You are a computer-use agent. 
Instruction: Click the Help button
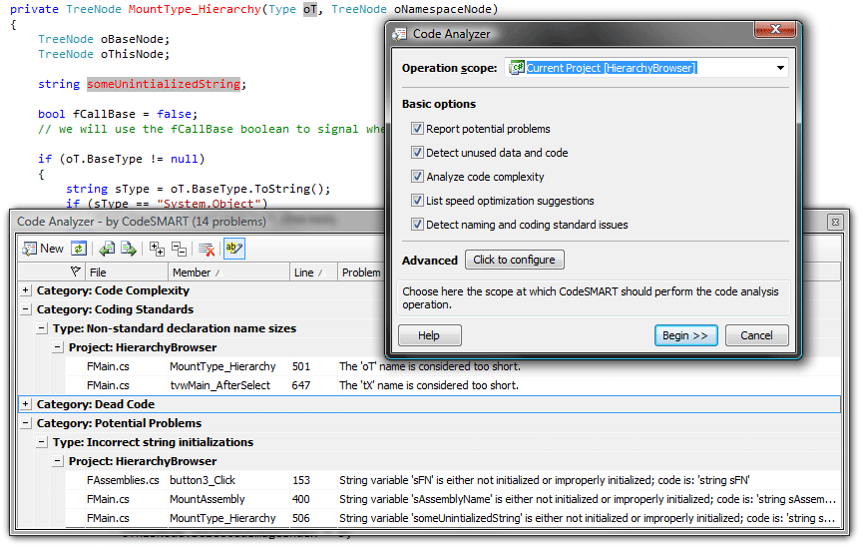[x=429, y=335]
